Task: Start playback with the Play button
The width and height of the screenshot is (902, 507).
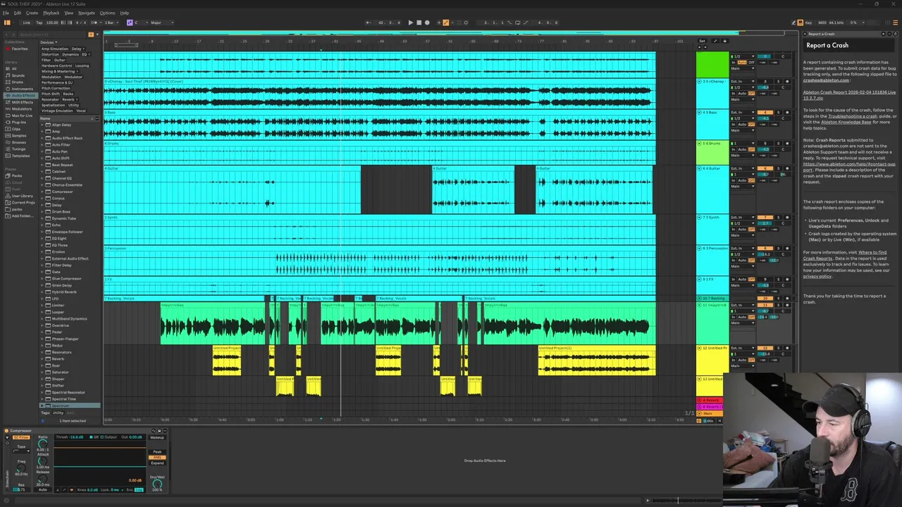Action: click(410, 23)
